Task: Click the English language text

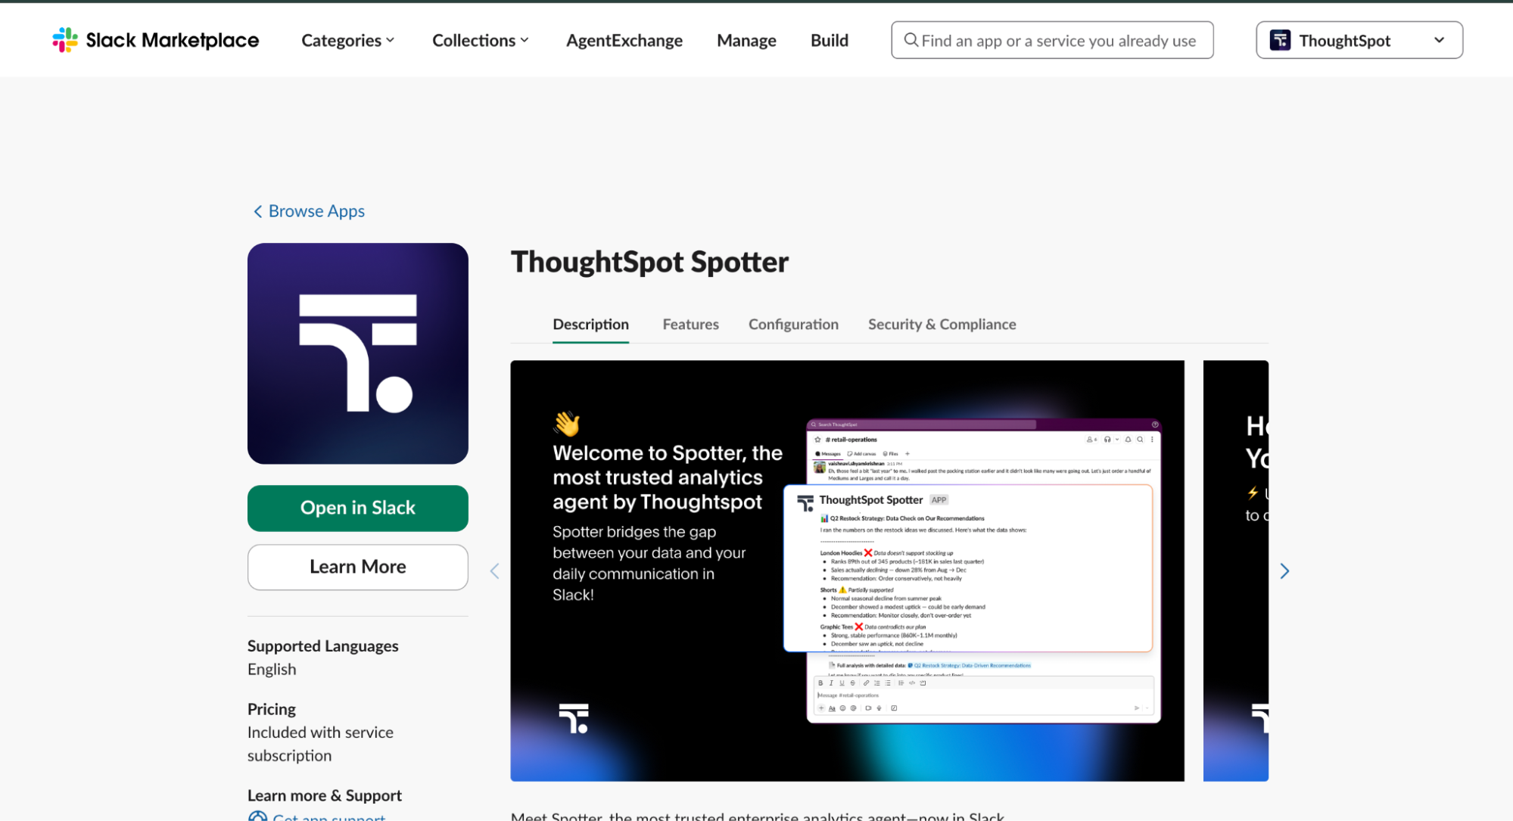Action: [272, 670]
